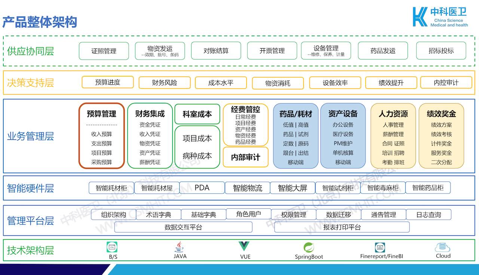Select the 设备管理 supply-layer box

326,51
